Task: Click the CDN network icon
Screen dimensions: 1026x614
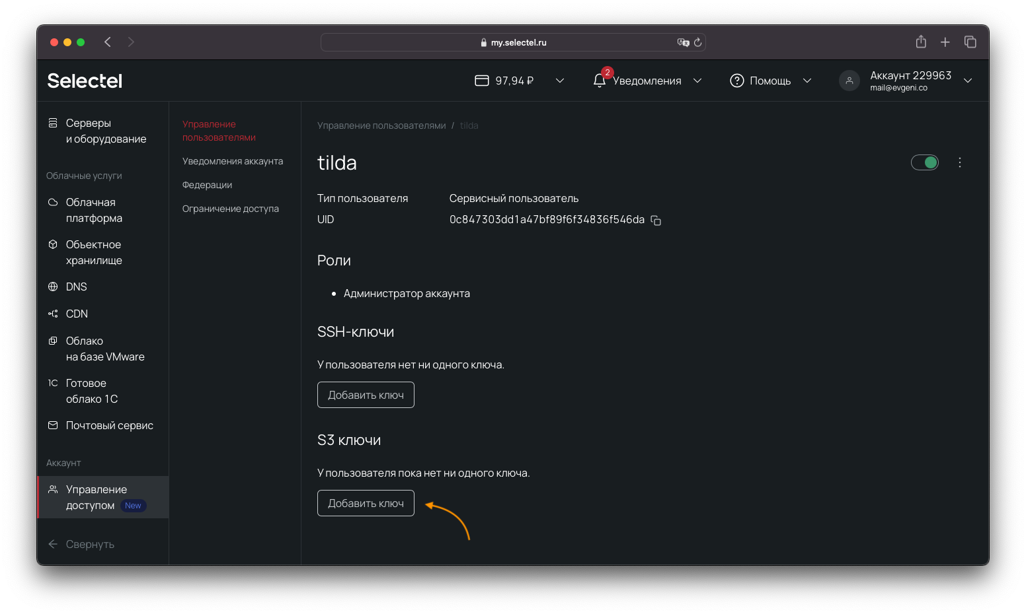Action: [53, 314]
